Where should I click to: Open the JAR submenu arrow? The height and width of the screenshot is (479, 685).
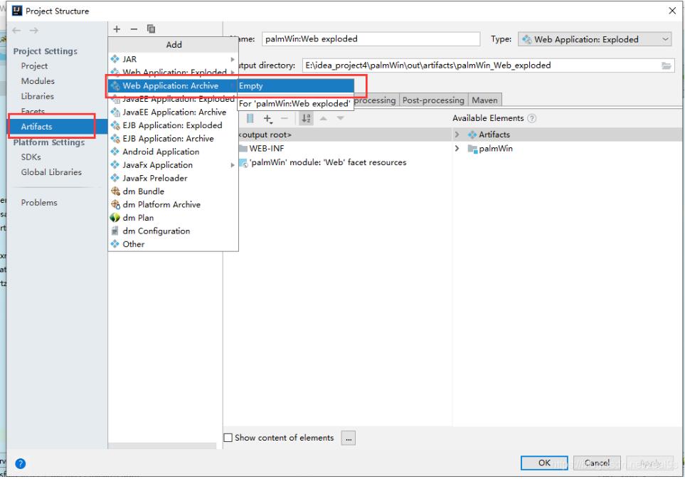tap(233, 60)
